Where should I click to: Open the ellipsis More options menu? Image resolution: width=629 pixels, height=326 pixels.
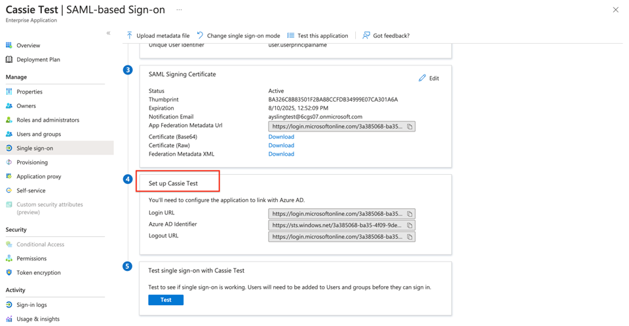point(179,10)
